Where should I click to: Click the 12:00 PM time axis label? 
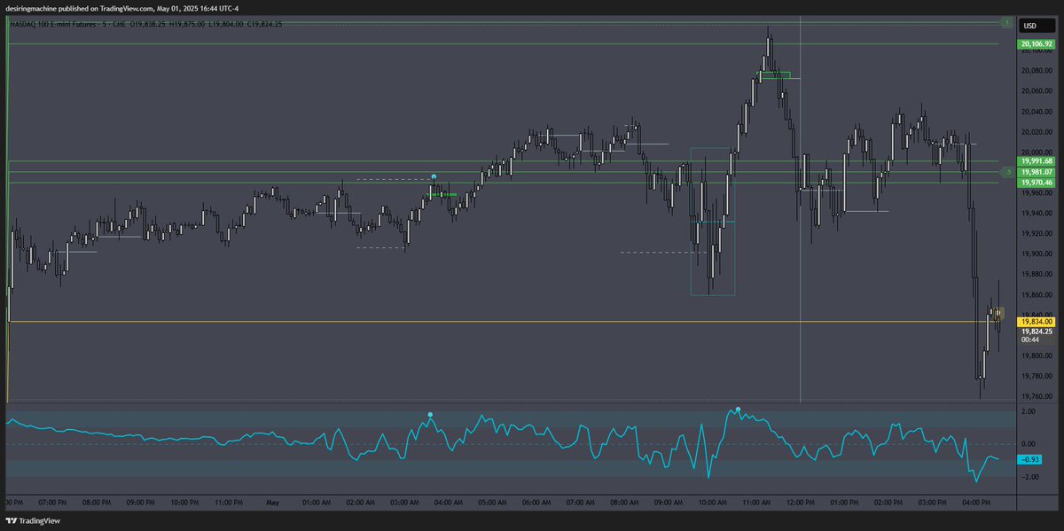(801, 502)
